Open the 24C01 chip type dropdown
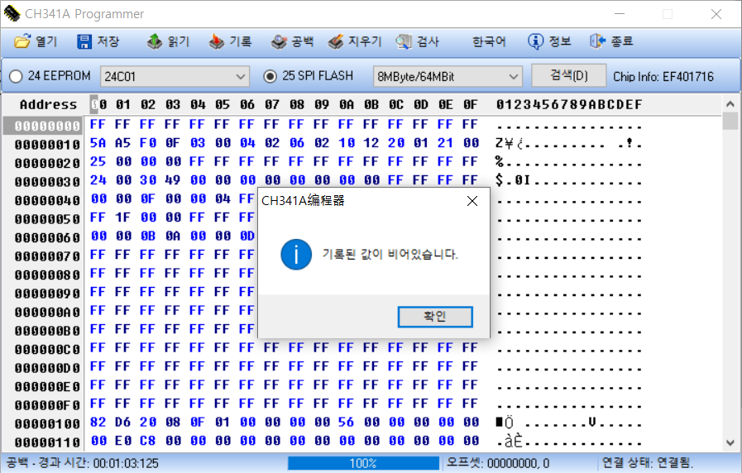This screenshot has height=473, width=742. point(175,76)
